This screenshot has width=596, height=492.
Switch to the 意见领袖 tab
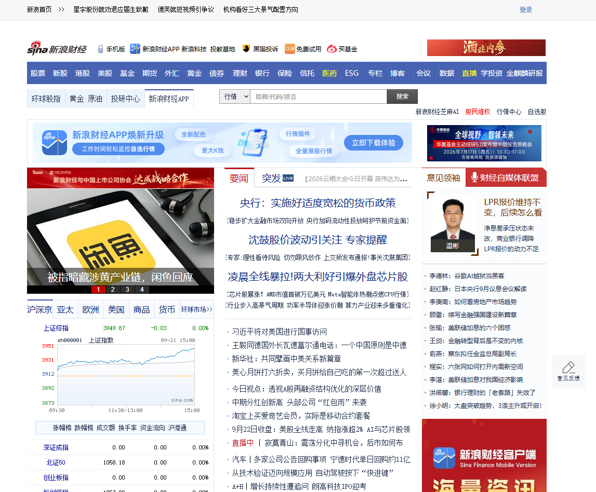pos(443,177)
